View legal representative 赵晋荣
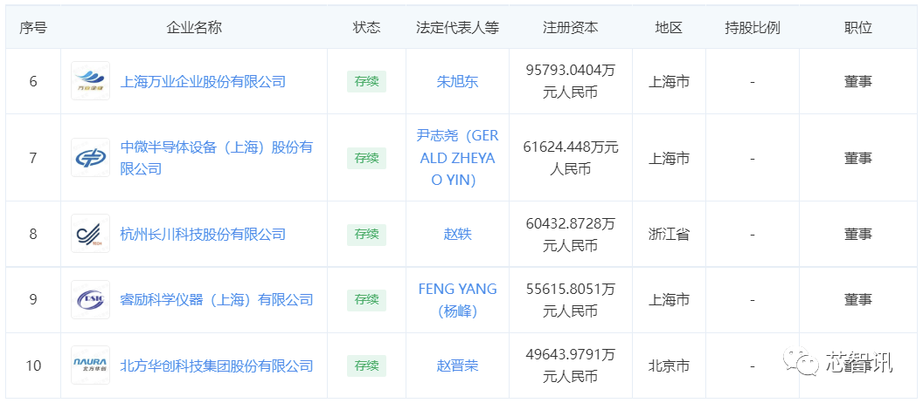This screenshot has width=923, height=403. click(x=457, y=365)
